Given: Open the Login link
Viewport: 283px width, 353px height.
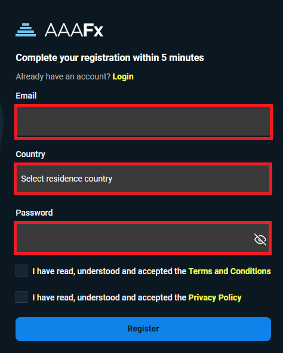Looking at the screenshot, I should (123, 76).
